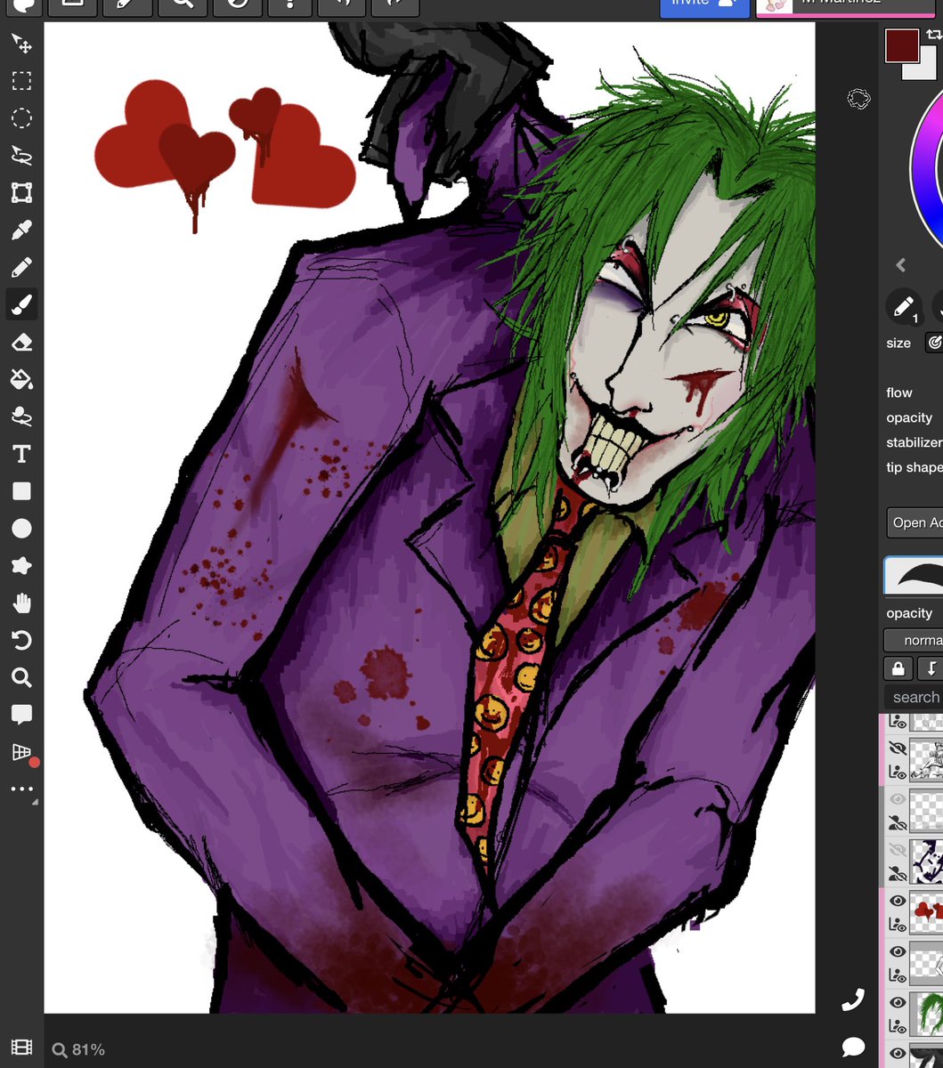This screenshot has height=1068, width=943.
Task: Select the Comment tool
Action: pyautogui.click(x=21, y=715)
